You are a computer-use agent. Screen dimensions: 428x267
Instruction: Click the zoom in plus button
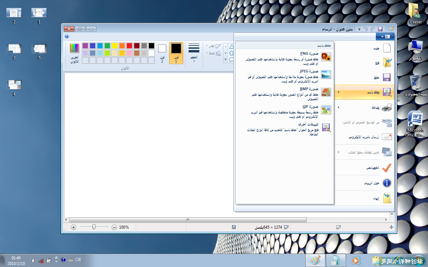(x=74, y=227)
